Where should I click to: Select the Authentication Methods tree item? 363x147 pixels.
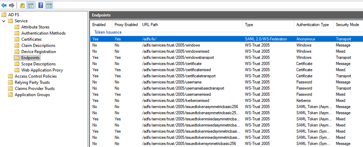[x=43, y=33]
